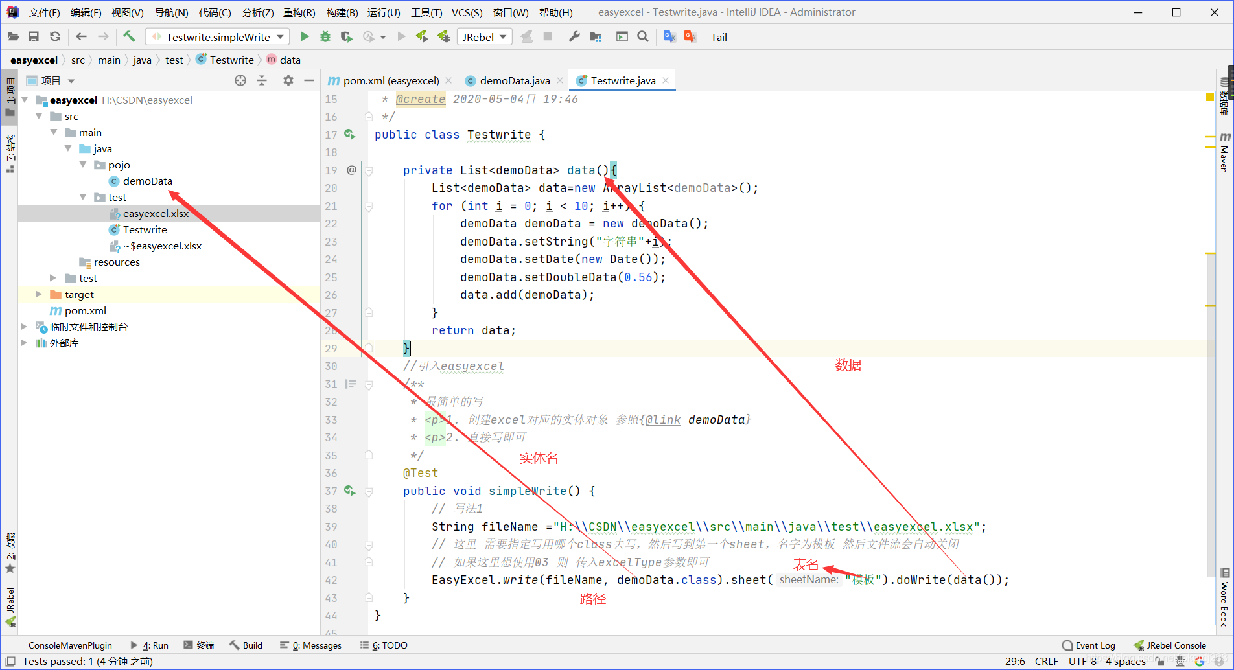
Task: Open the Build tool window
Action: click(246, 645)
